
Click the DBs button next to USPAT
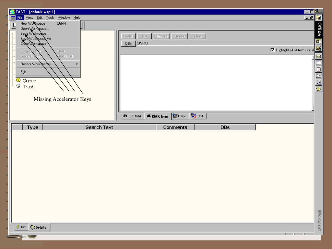tap(128, 43)
